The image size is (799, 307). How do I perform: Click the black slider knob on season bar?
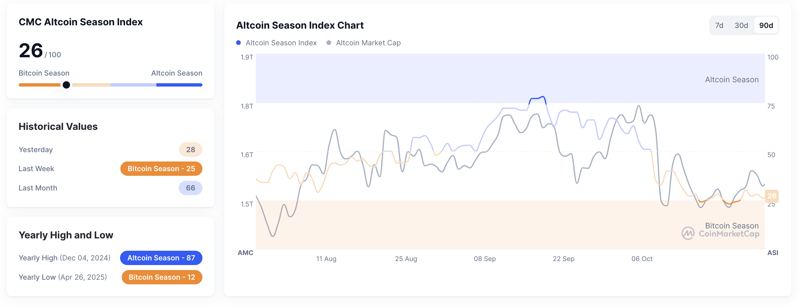point(66,85)
